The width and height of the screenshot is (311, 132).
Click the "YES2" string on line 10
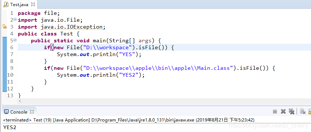pyautogui.click(x=129, y=75)
